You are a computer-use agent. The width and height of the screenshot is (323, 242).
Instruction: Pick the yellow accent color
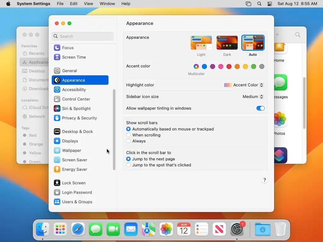click(245, 66)
